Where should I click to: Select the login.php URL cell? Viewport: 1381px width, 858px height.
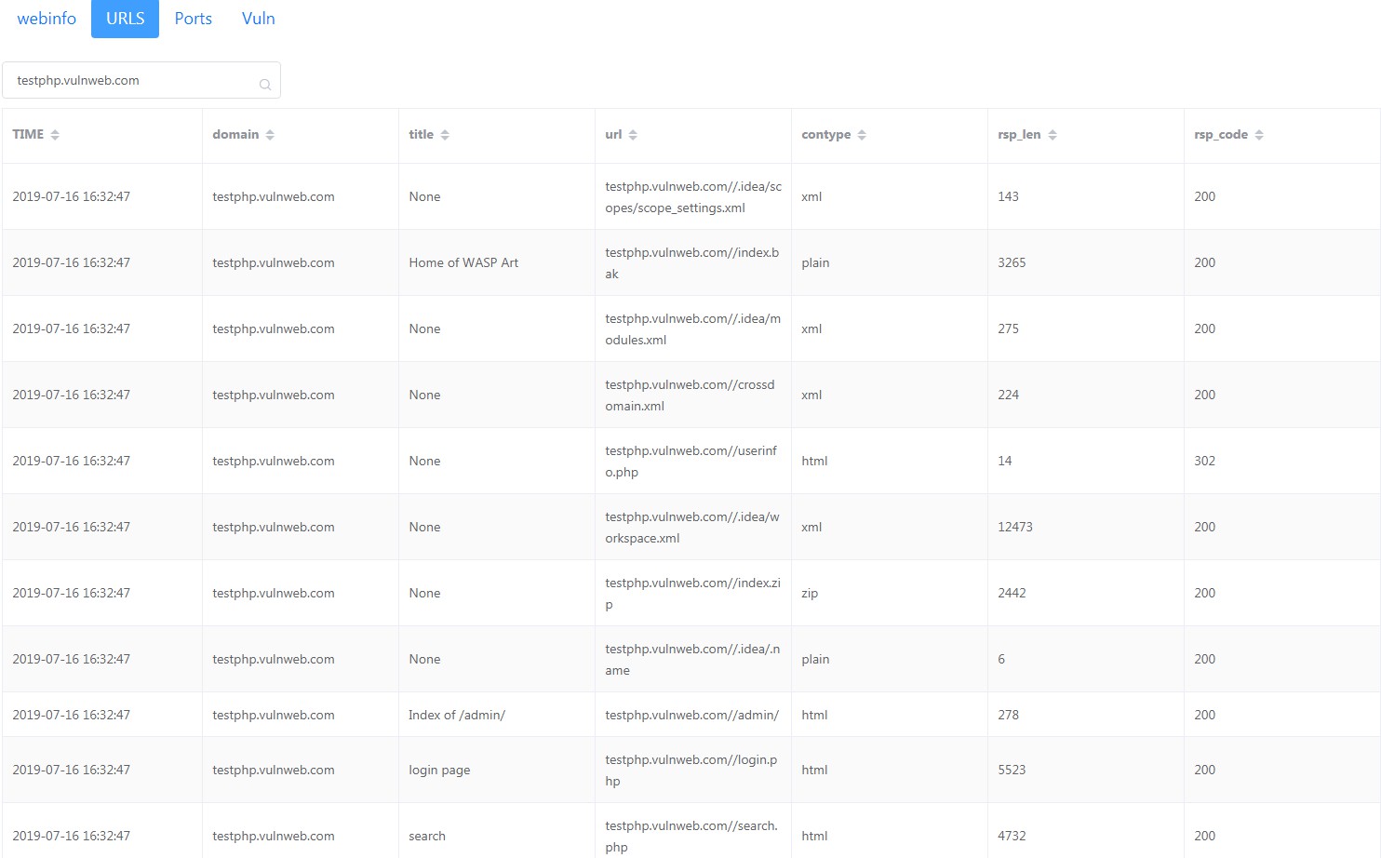click(x=693, y=770)
